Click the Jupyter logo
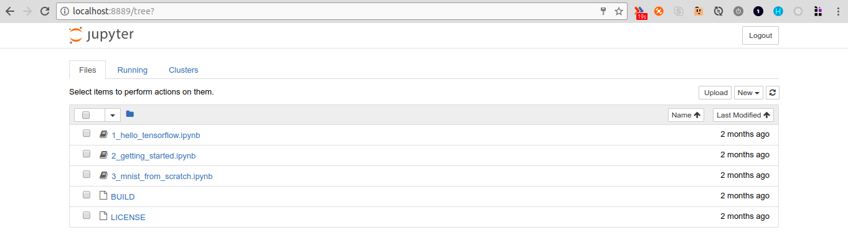 click(x=101, y=35)
